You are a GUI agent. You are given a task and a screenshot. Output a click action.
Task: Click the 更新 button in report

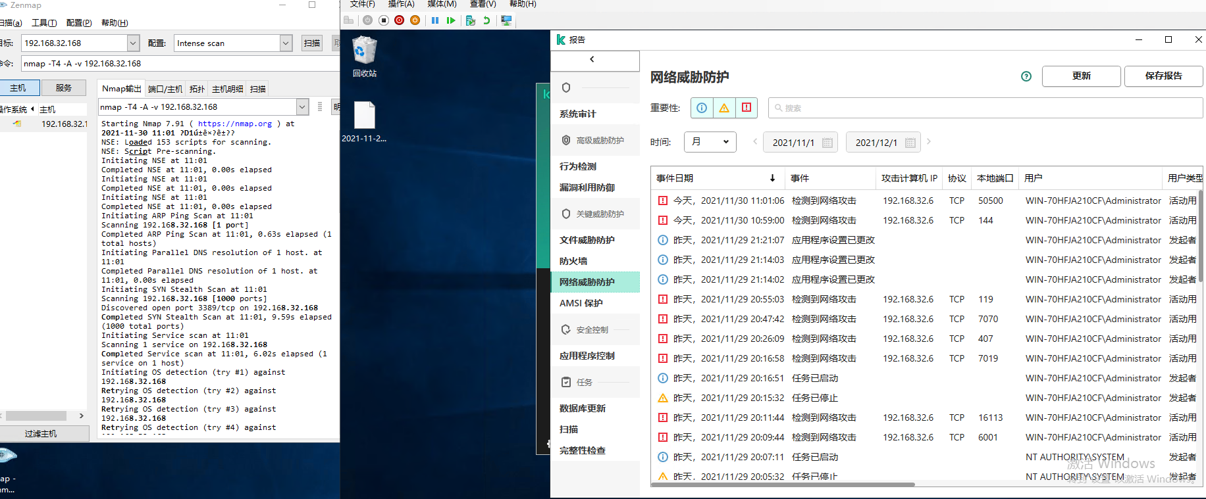1082,76
